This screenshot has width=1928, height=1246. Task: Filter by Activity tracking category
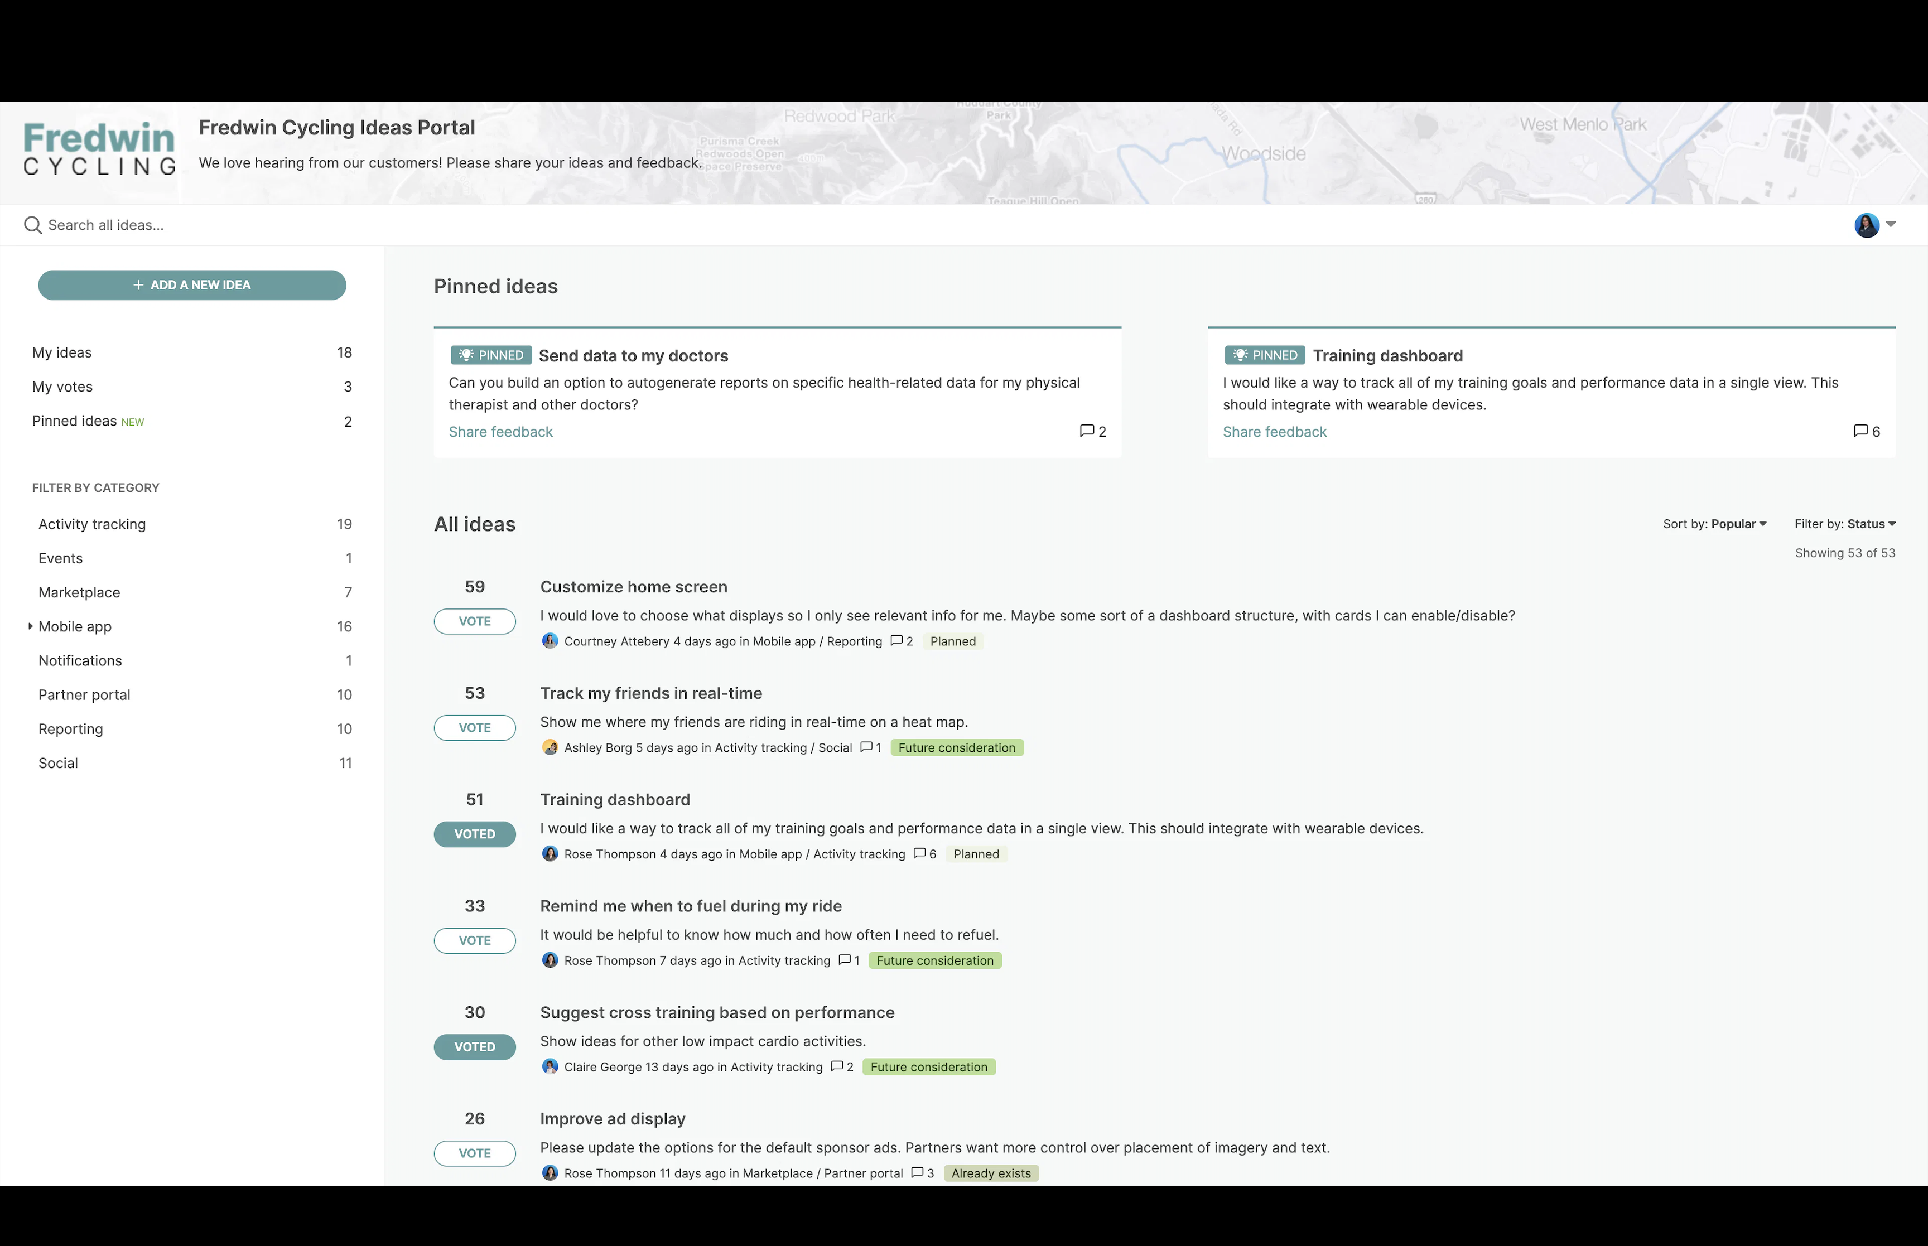(91, 524)
